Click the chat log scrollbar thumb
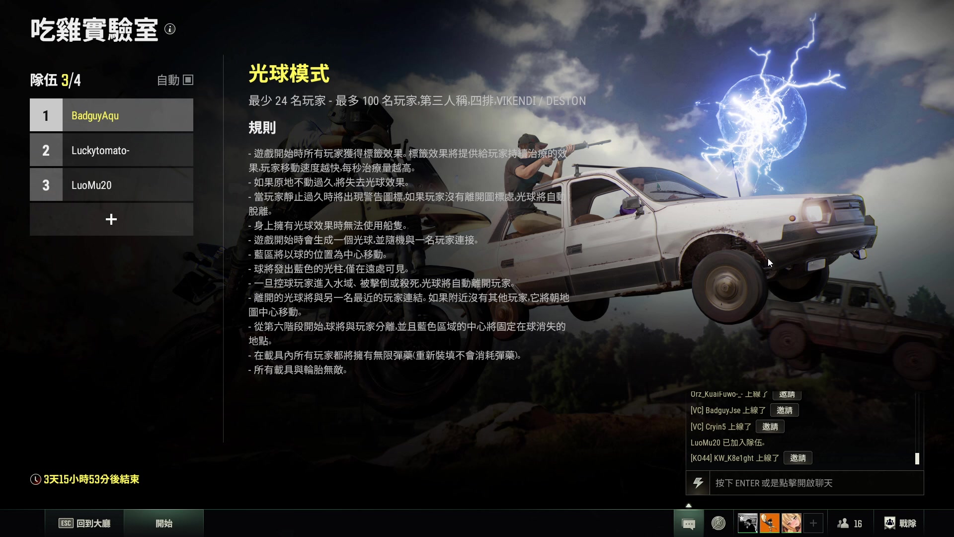954x537 pixels. tap(917, 458)
